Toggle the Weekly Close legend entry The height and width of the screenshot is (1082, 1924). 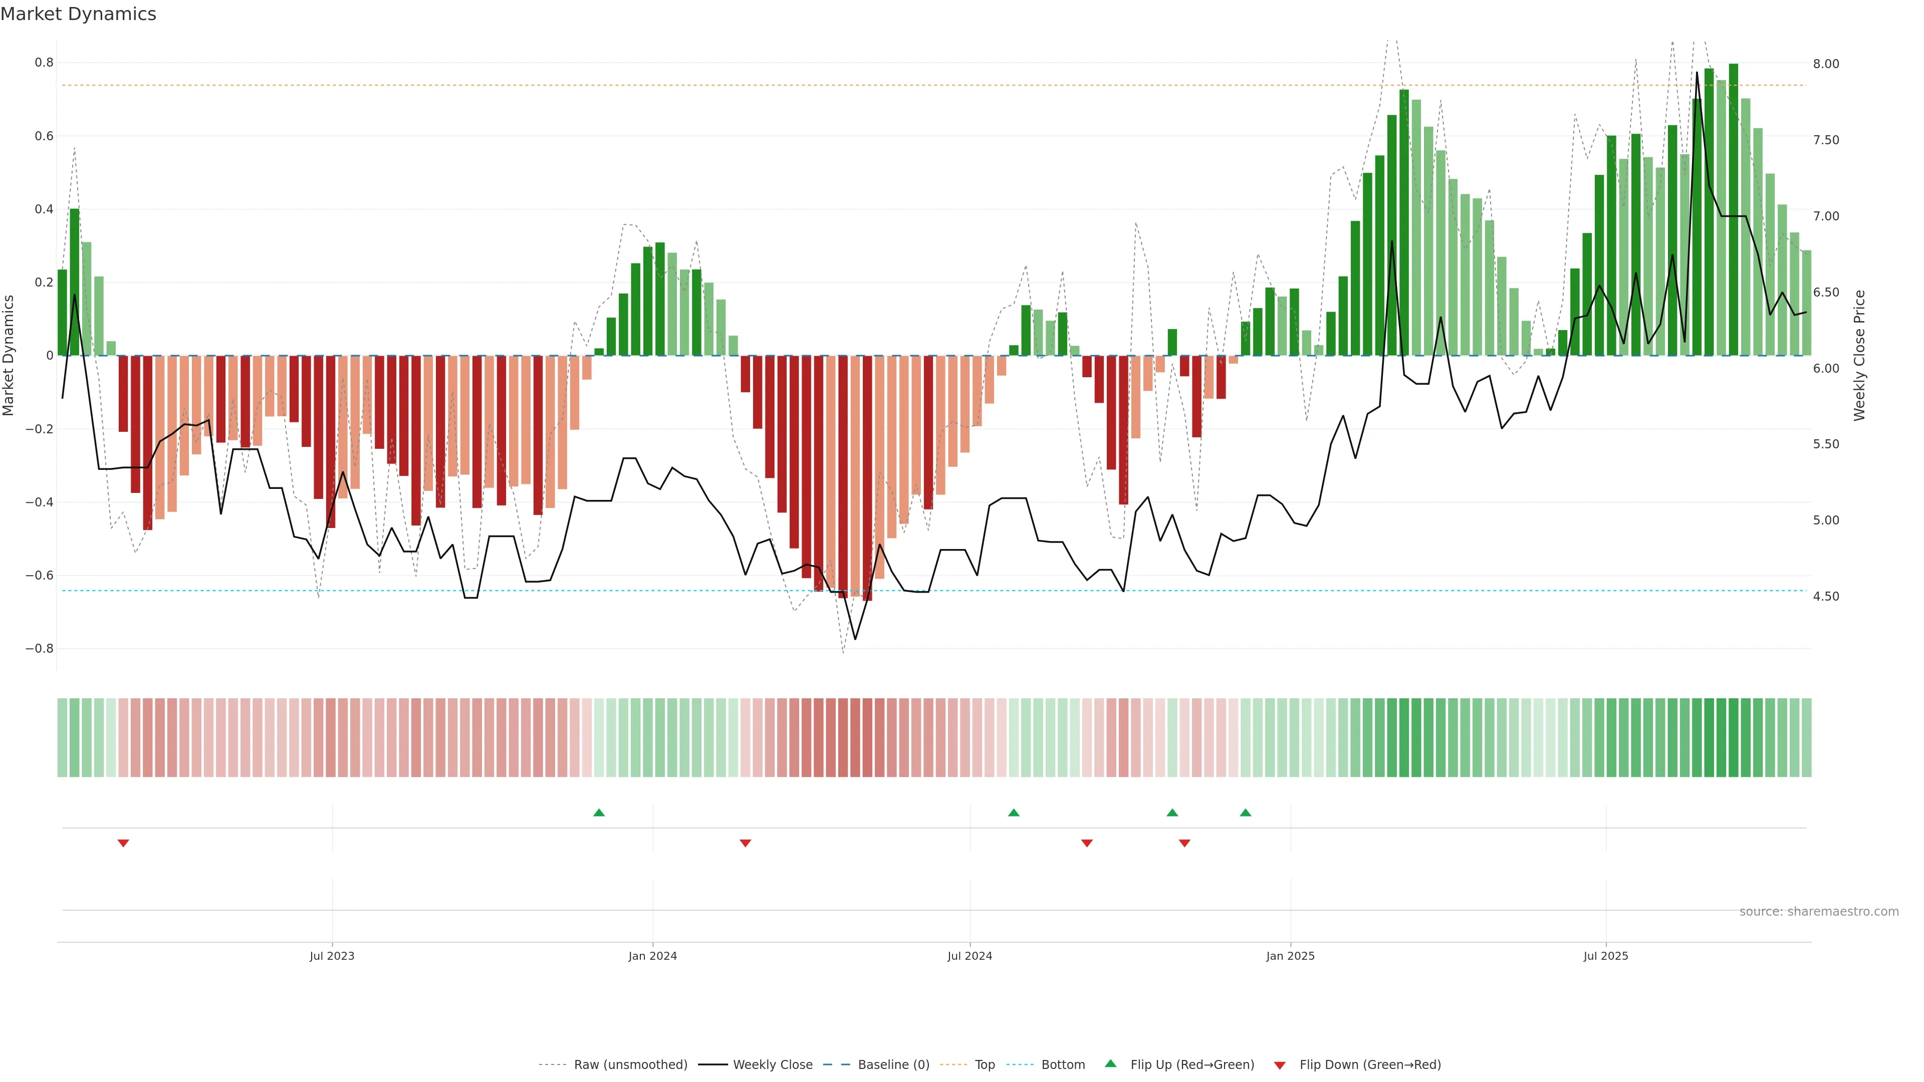coord(772,1065)
